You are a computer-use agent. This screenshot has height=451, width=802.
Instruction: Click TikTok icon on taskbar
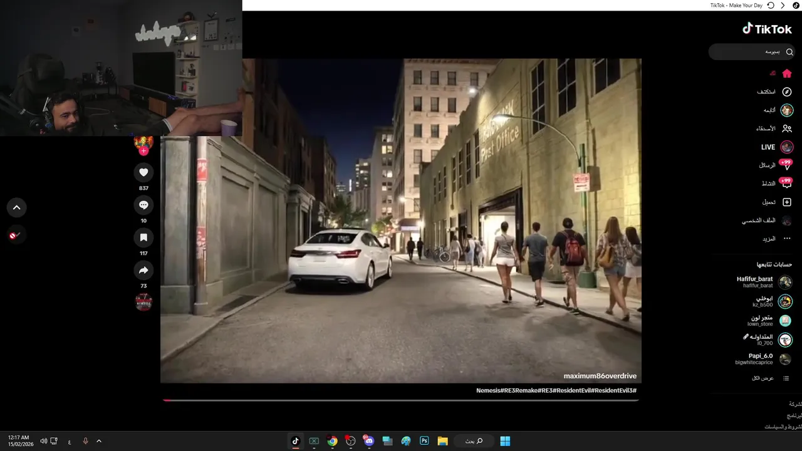pos(295,441)
